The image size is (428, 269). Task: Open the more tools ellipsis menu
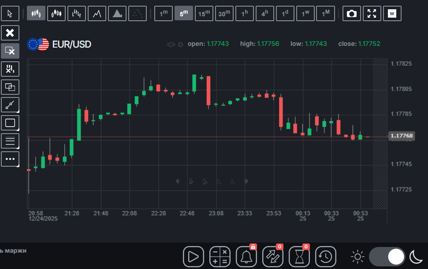[x=10, y=159]
